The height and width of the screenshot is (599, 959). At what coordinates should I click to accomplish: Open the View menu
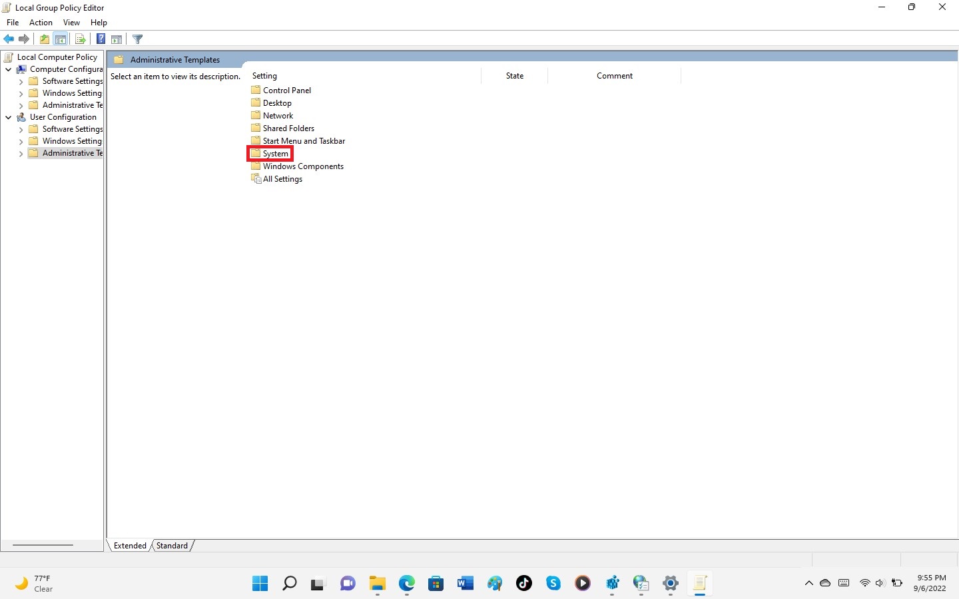pyautogui.click(x=71, y=23)
